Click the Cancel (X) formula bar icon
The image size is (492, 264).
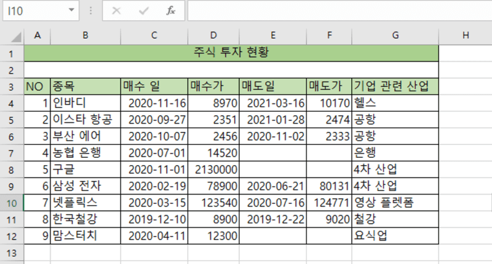(116, 11)
